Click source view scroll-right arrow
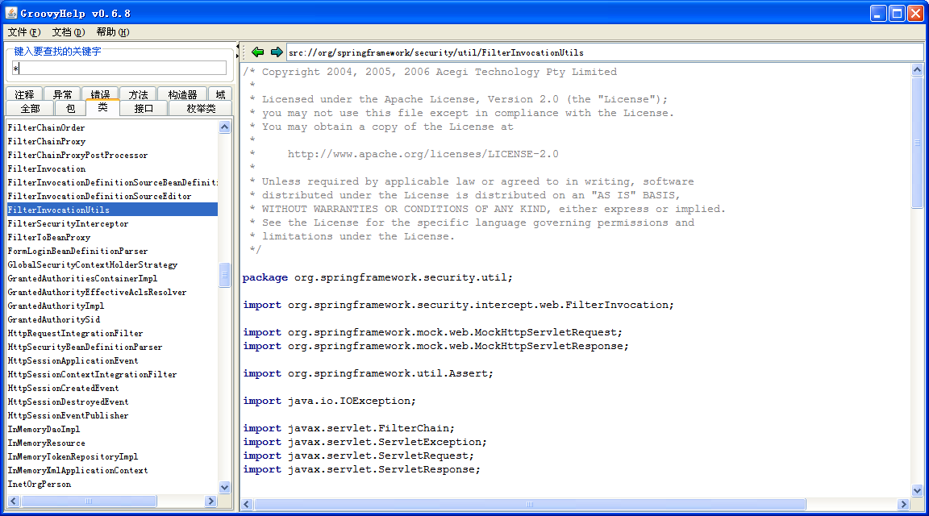 [903, 504]
